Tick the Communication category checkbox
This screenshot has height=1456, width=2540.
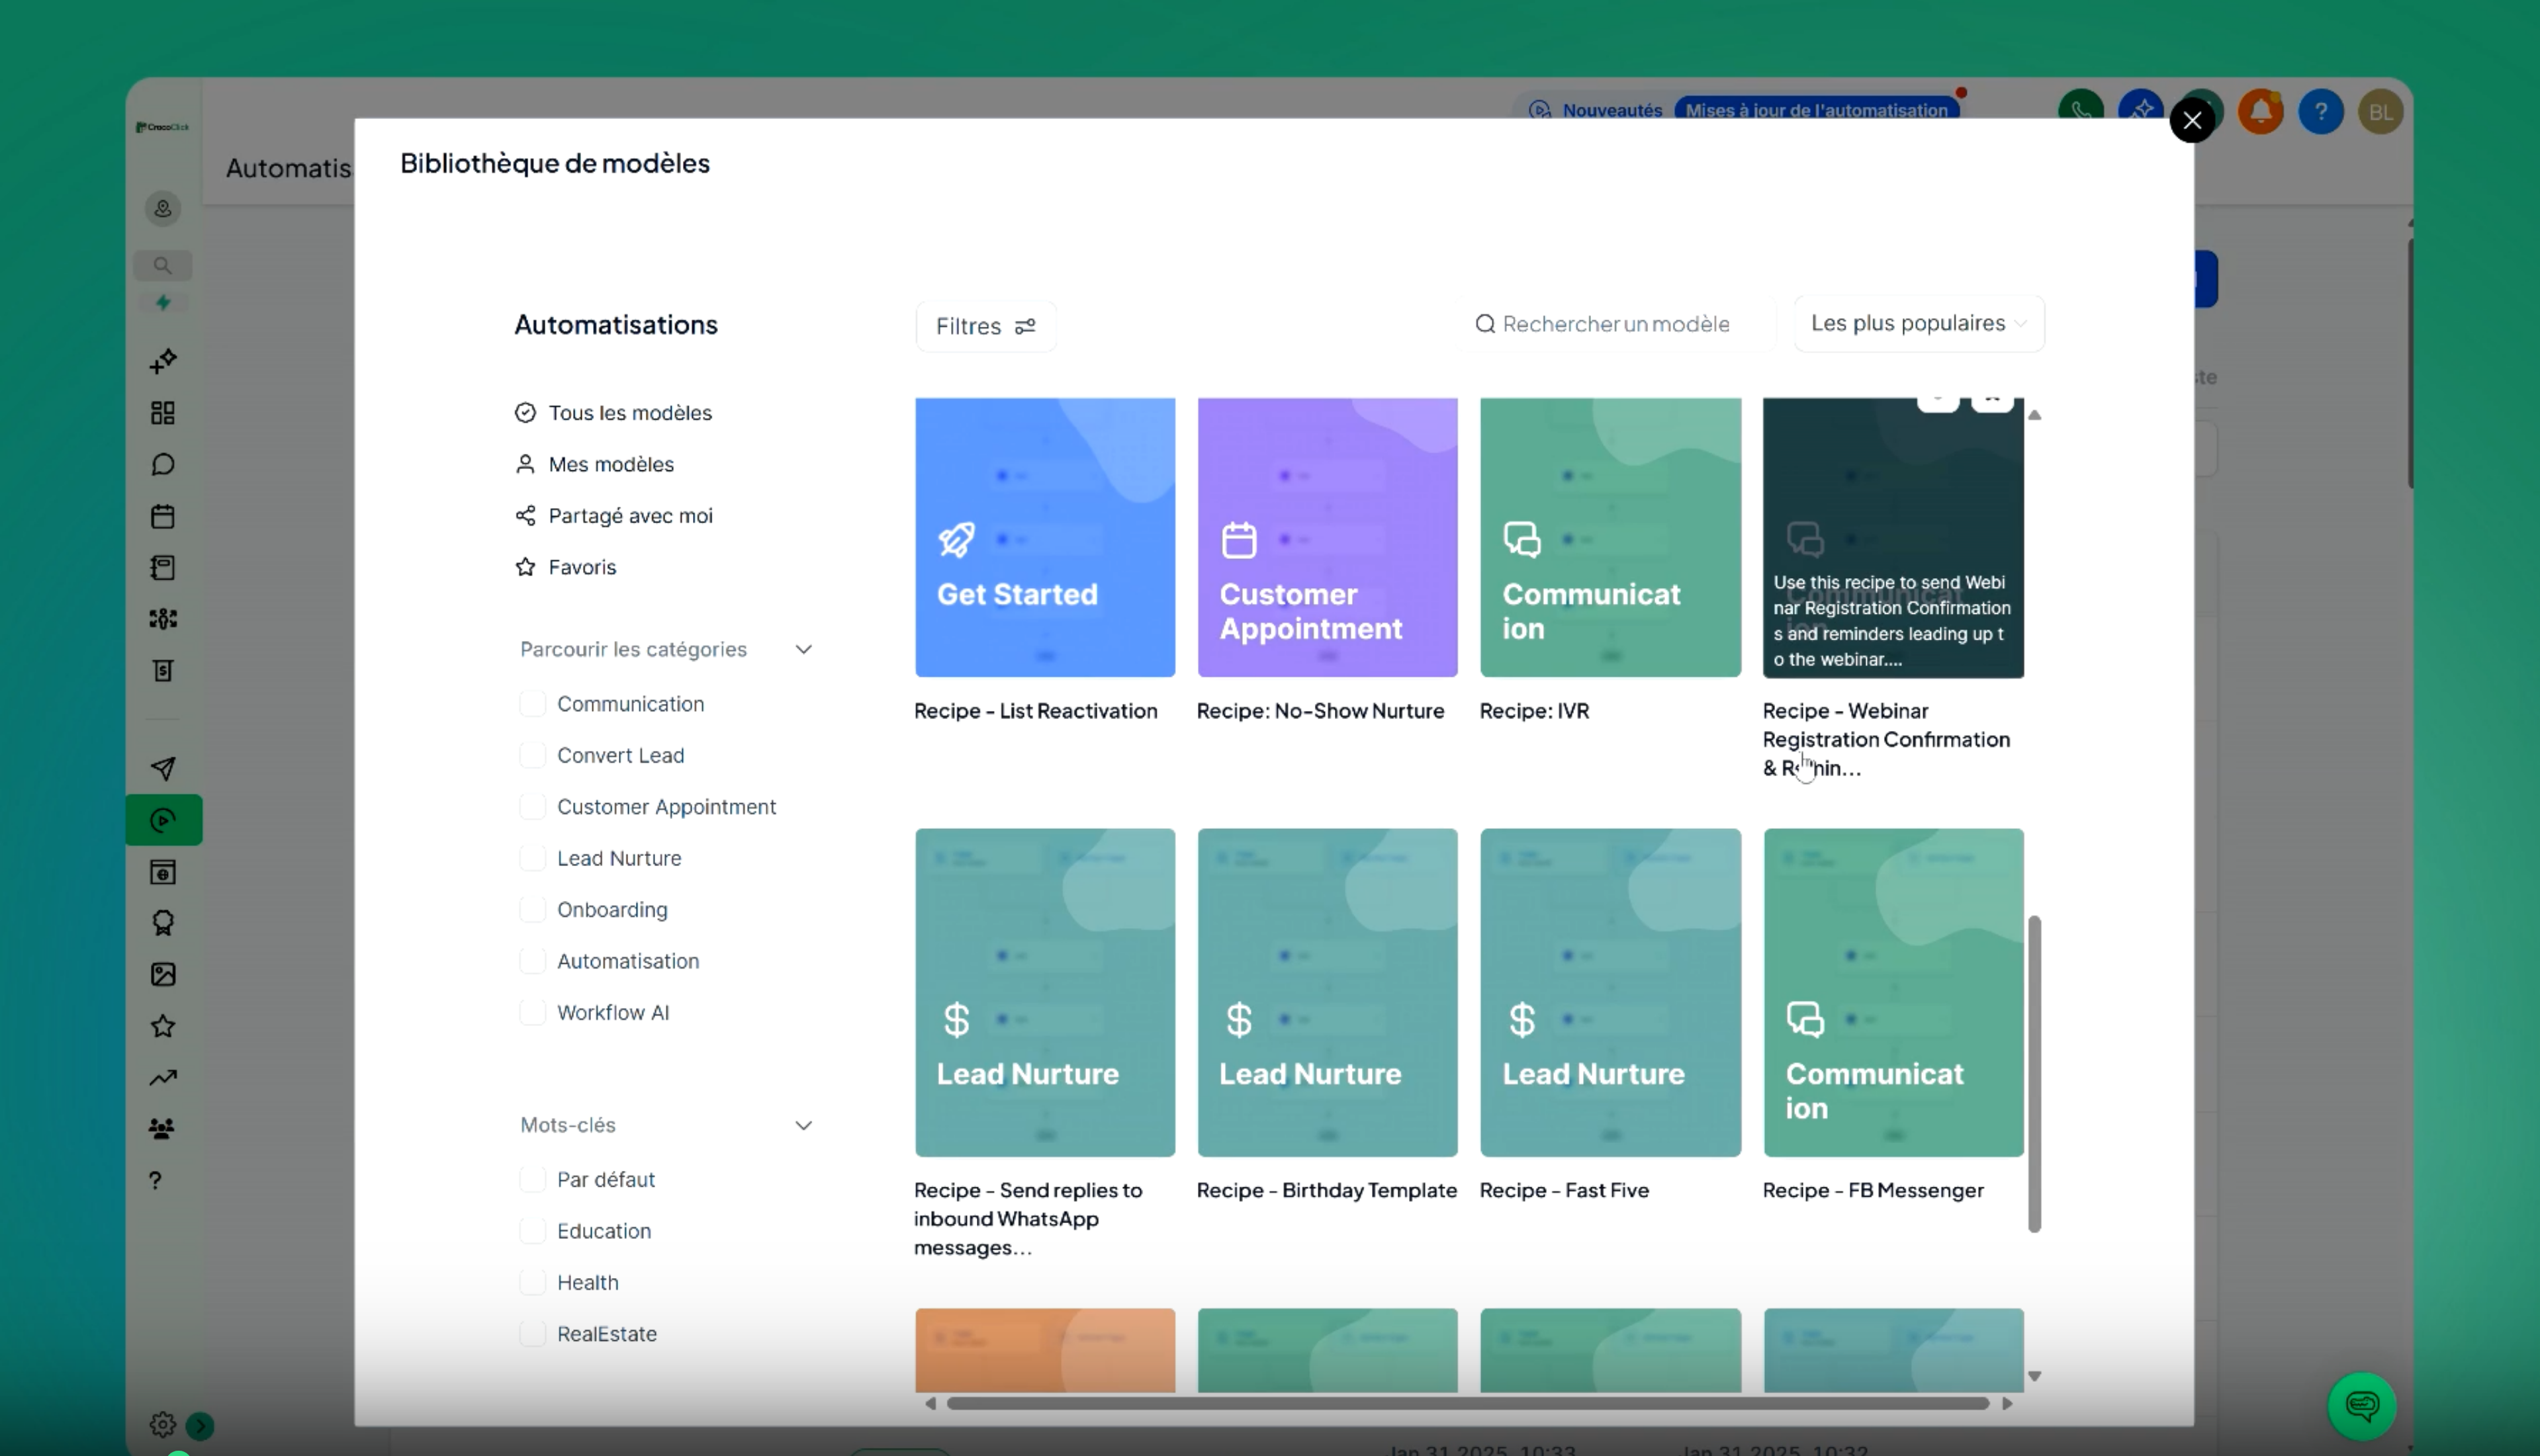pyautogui.click(x=532, y=704)
